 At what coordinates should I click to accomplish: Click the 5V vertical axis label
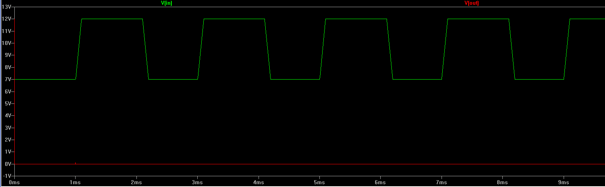(8, 104)
